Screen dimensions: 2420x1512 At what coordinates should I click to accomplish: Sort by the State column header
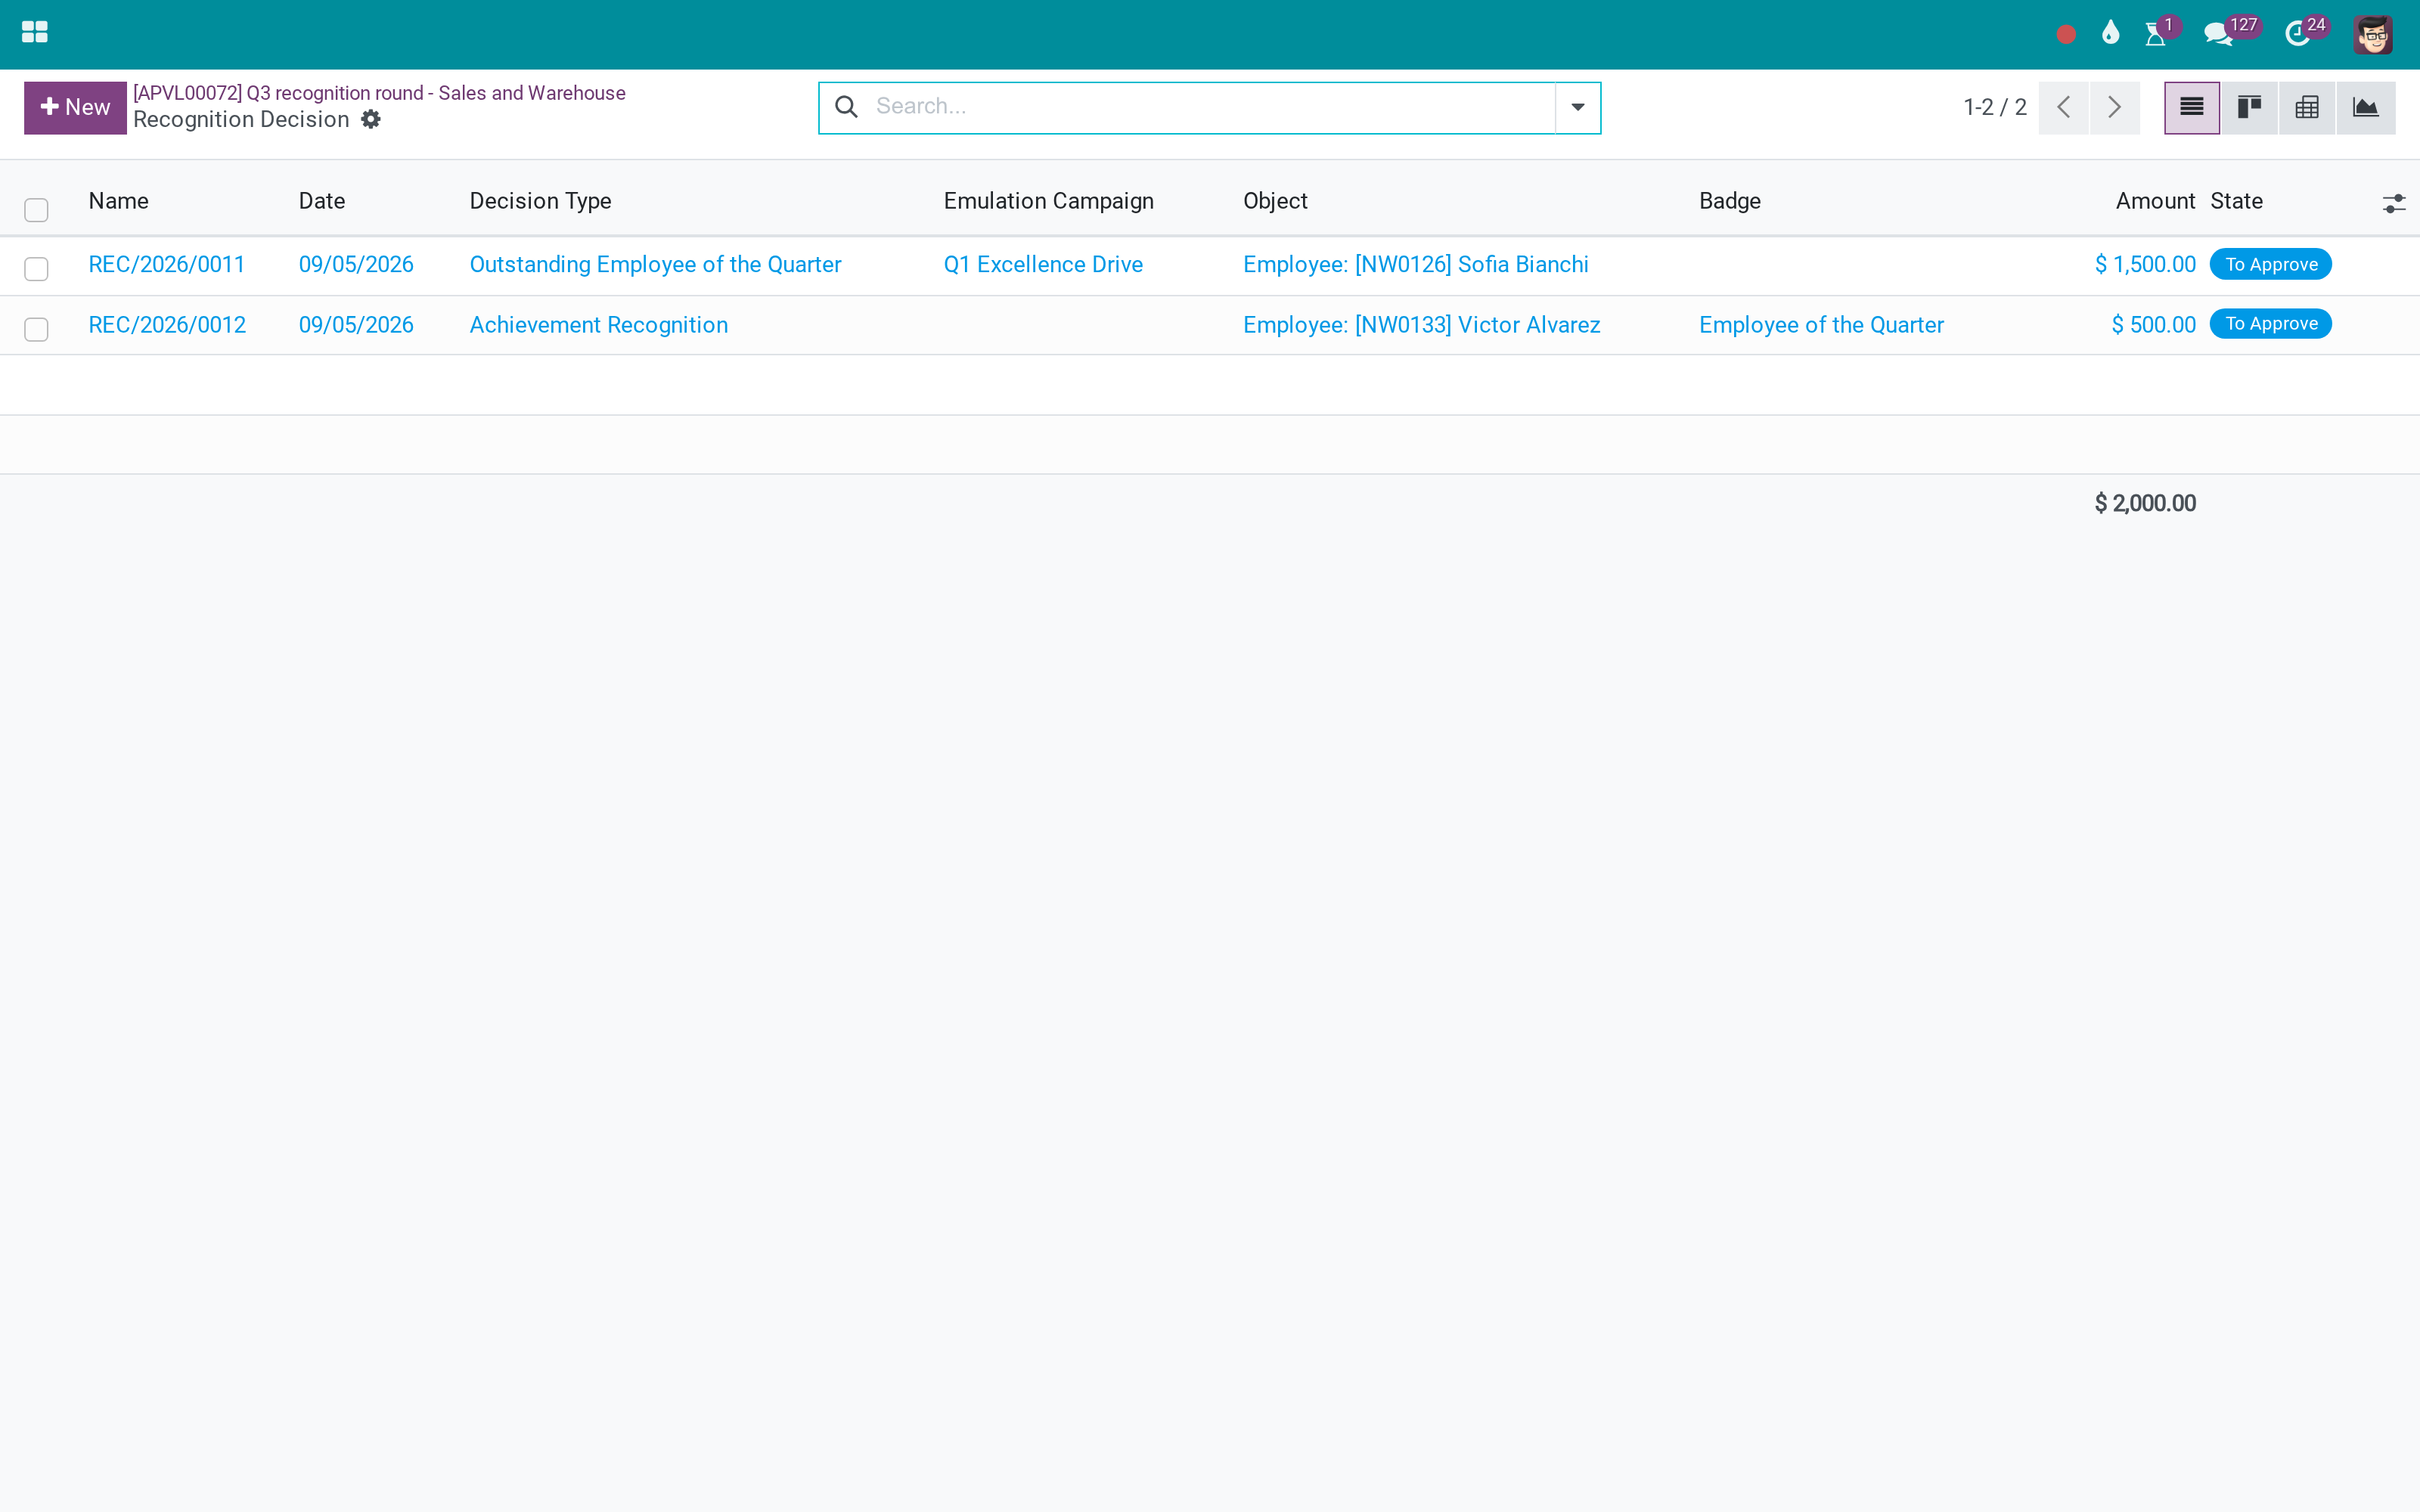(x=2236, y=201)
